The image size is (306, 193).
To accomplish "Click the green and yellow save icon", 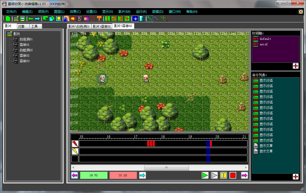I will click(x=23, y=19).
